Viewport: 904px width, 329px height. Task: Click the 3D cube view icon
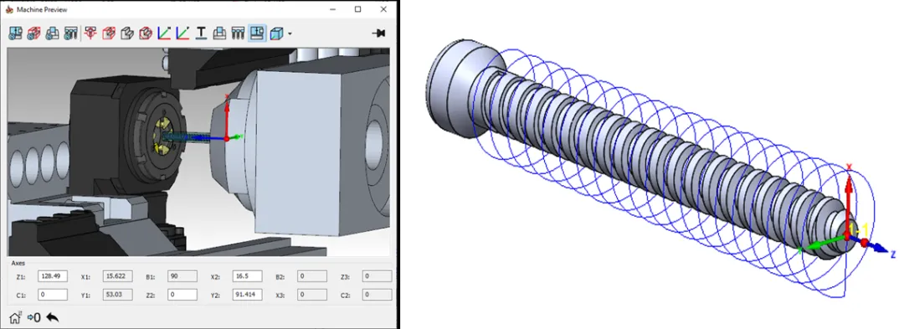pos(277,33)
